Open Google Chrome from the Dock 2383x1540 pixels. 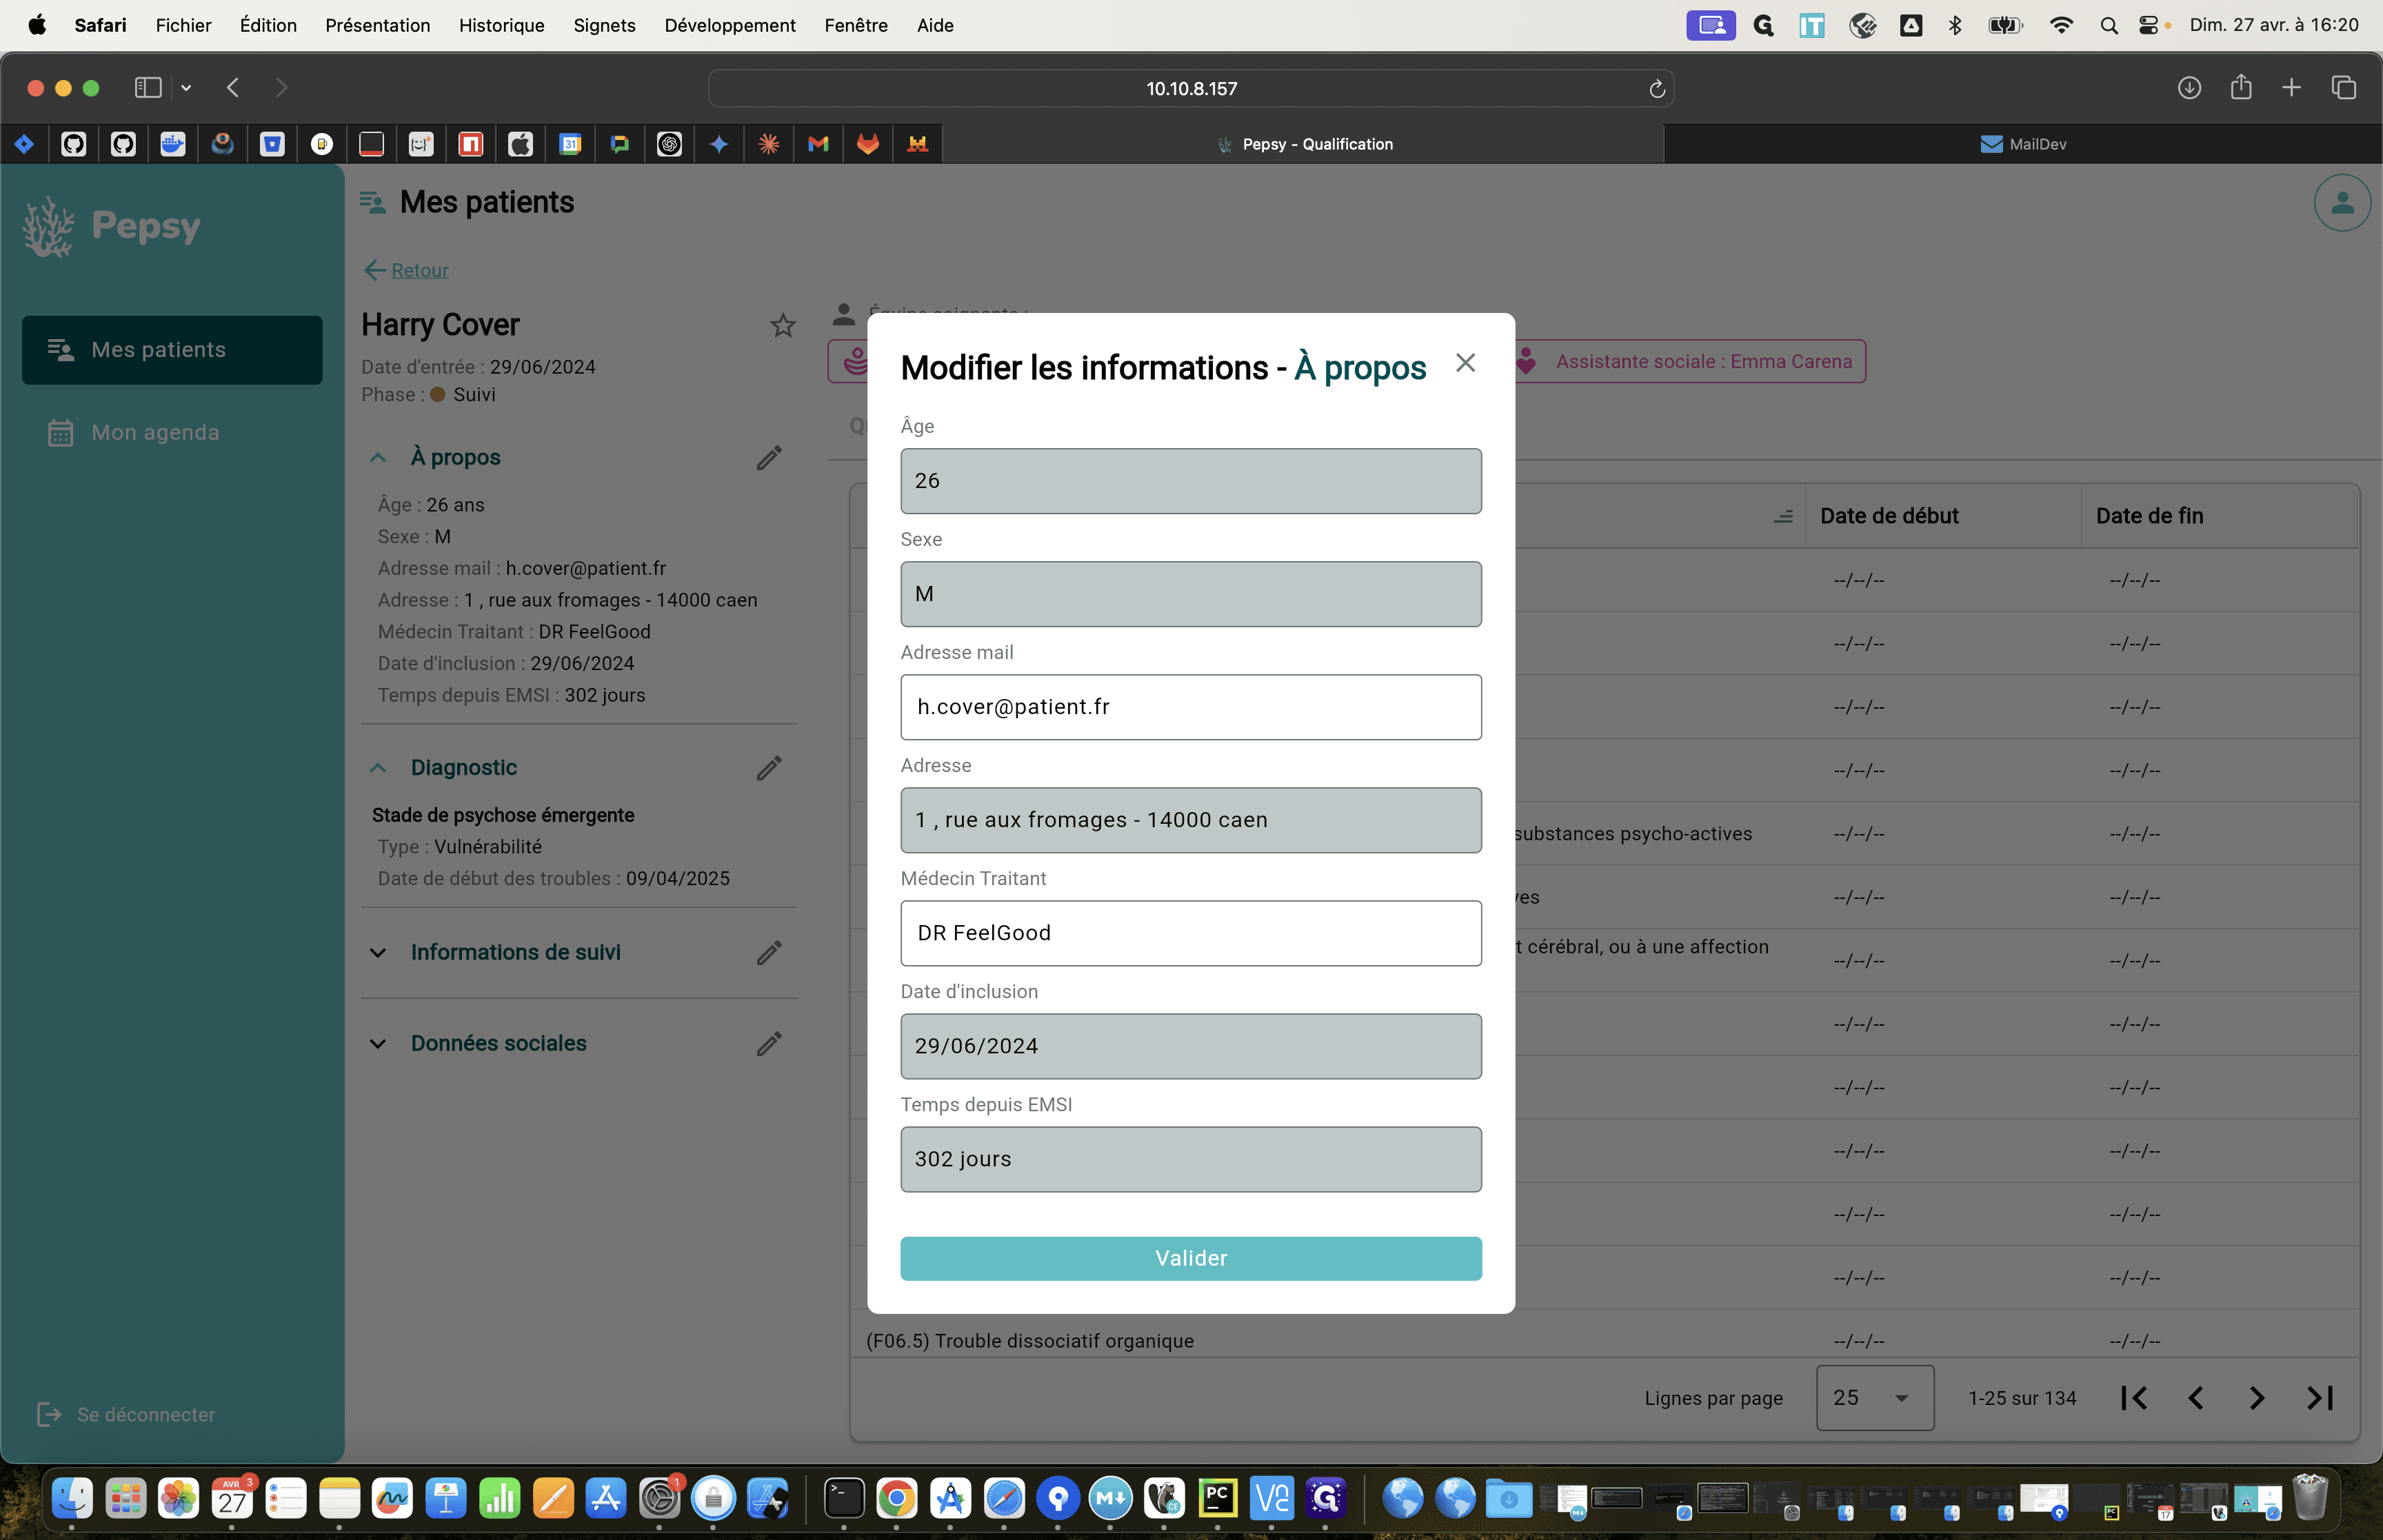coord(896,1498)
